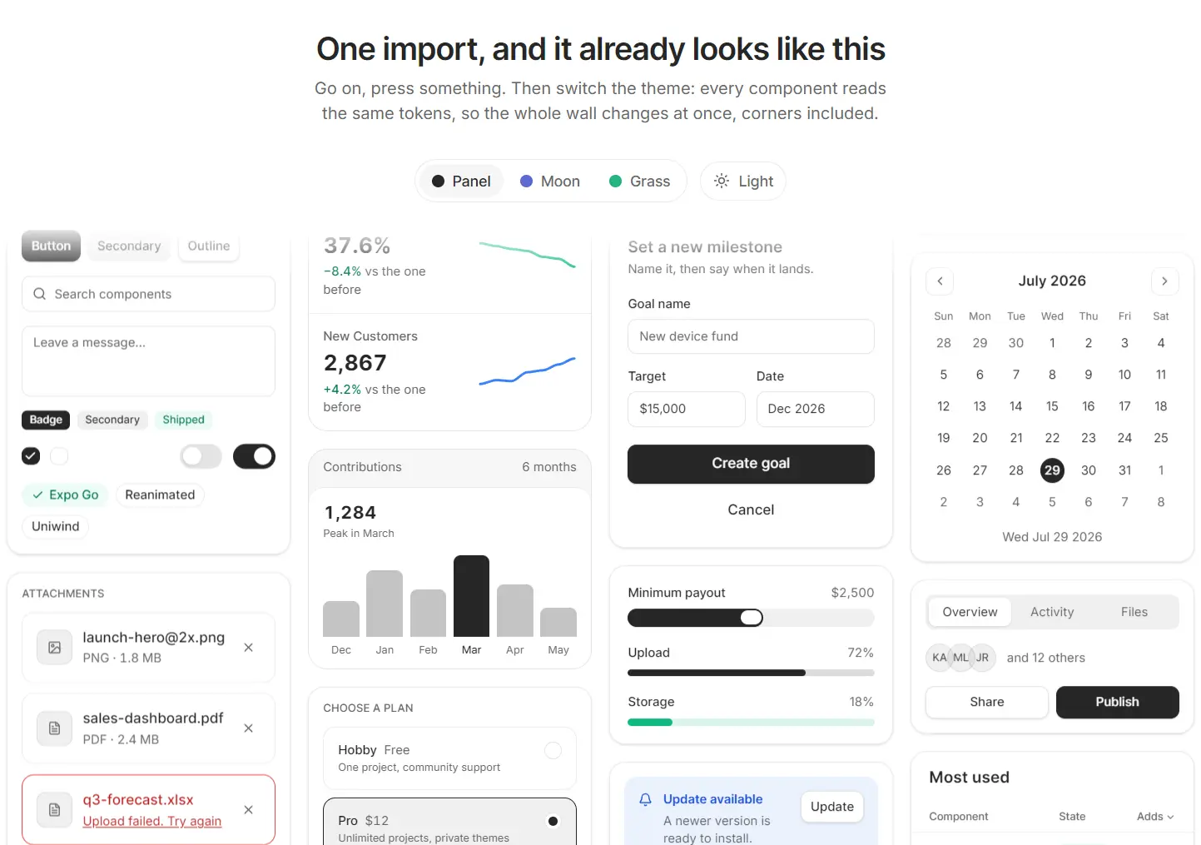Image resolution: width=1201 pixels, height=845 pixels.
Task: Open the Date field showing Dec 2026
Action: tap(815, 409)
